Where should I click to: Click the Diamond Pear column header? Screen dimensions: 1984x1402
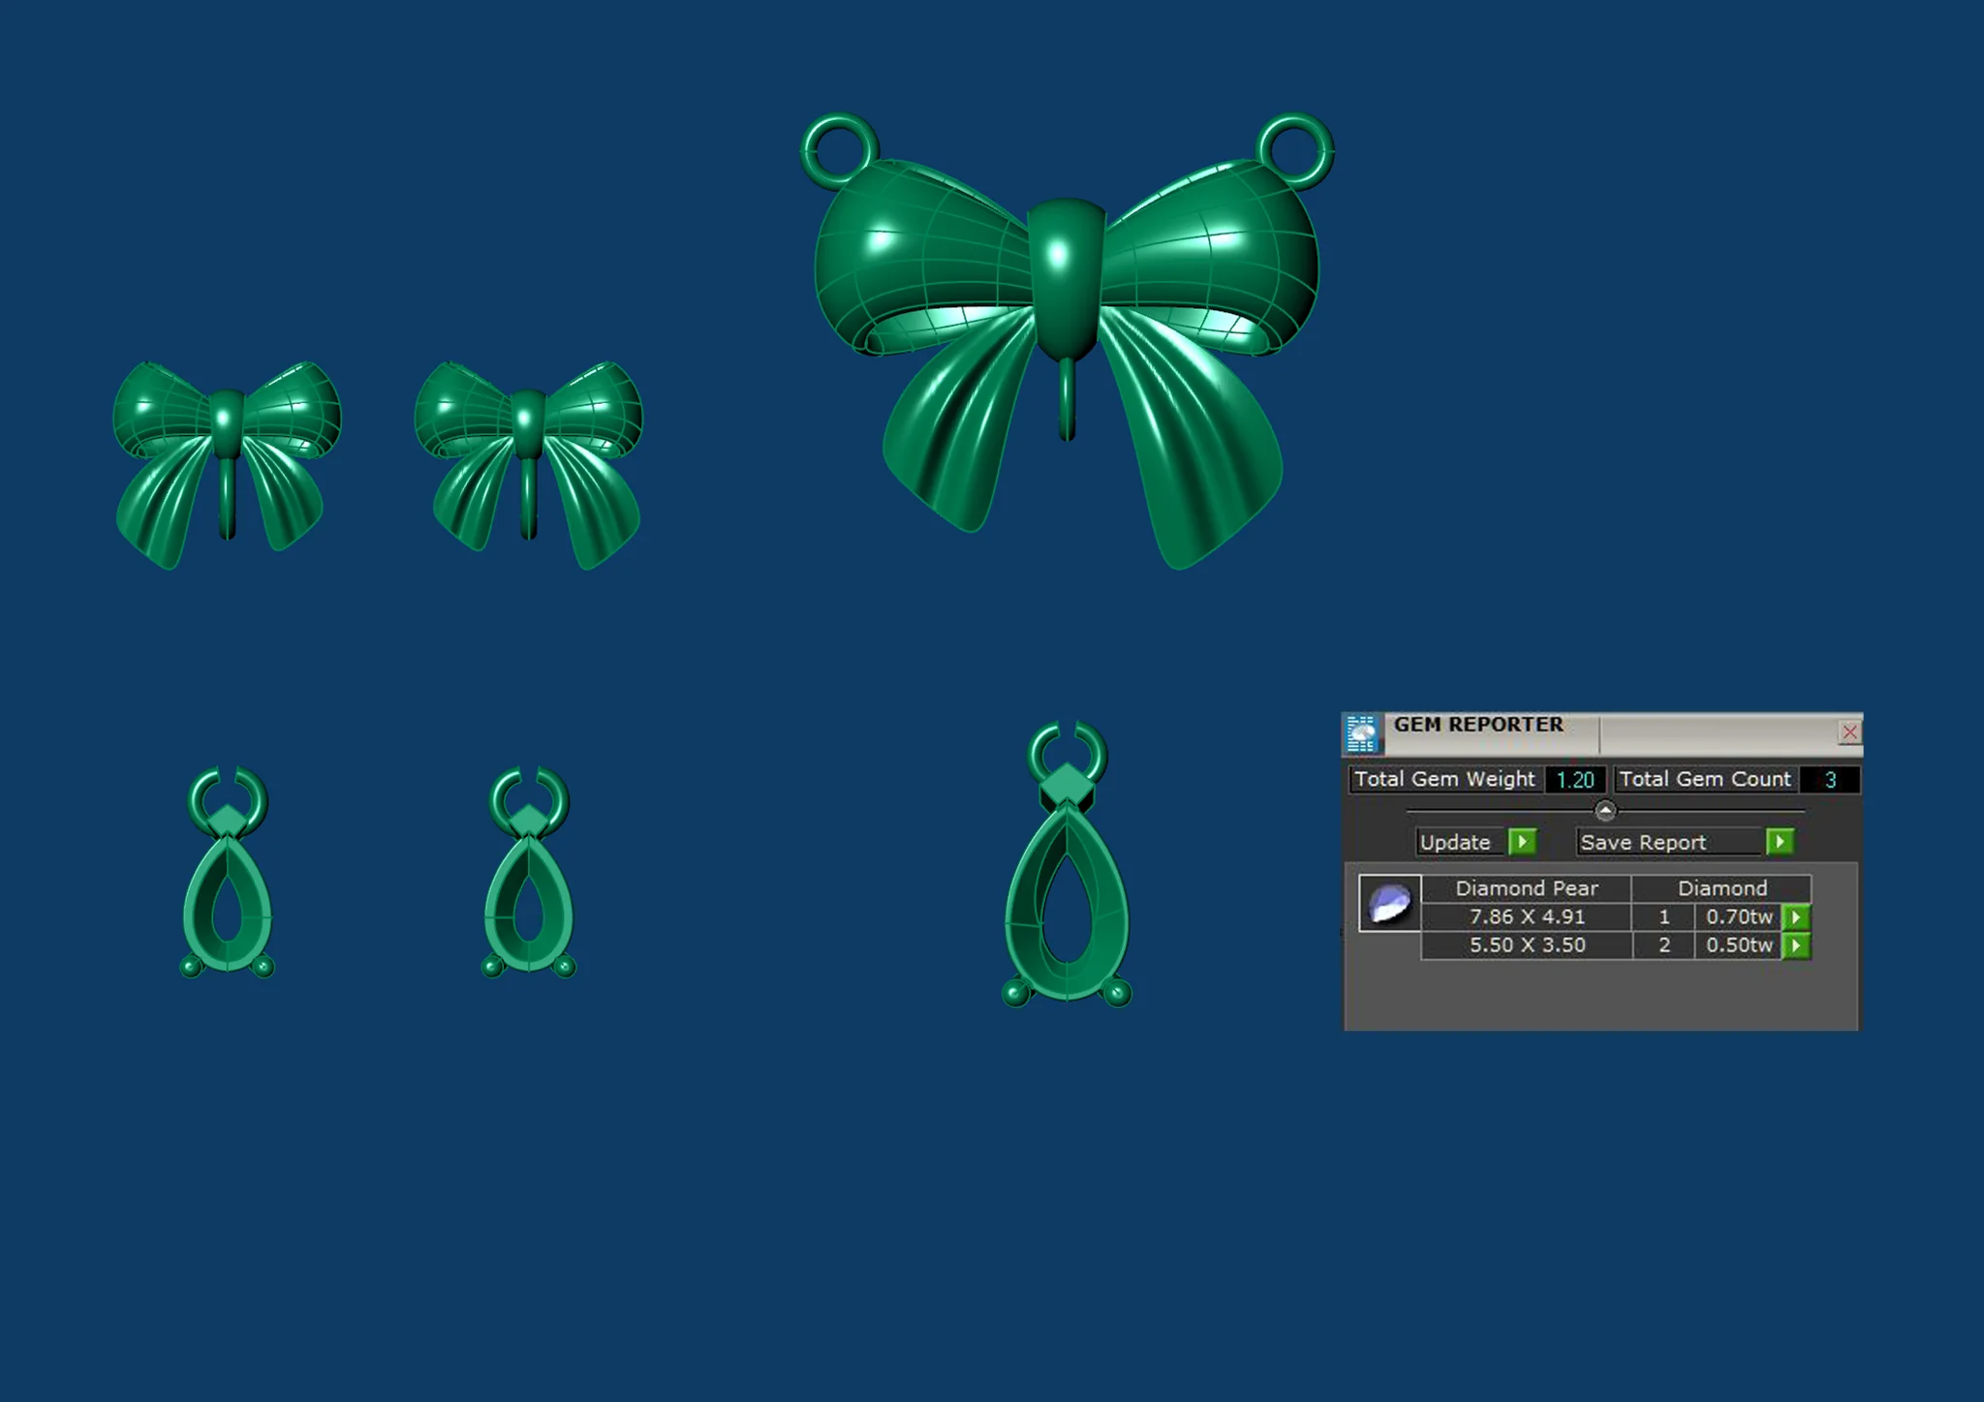click(x=1527, y=888)
